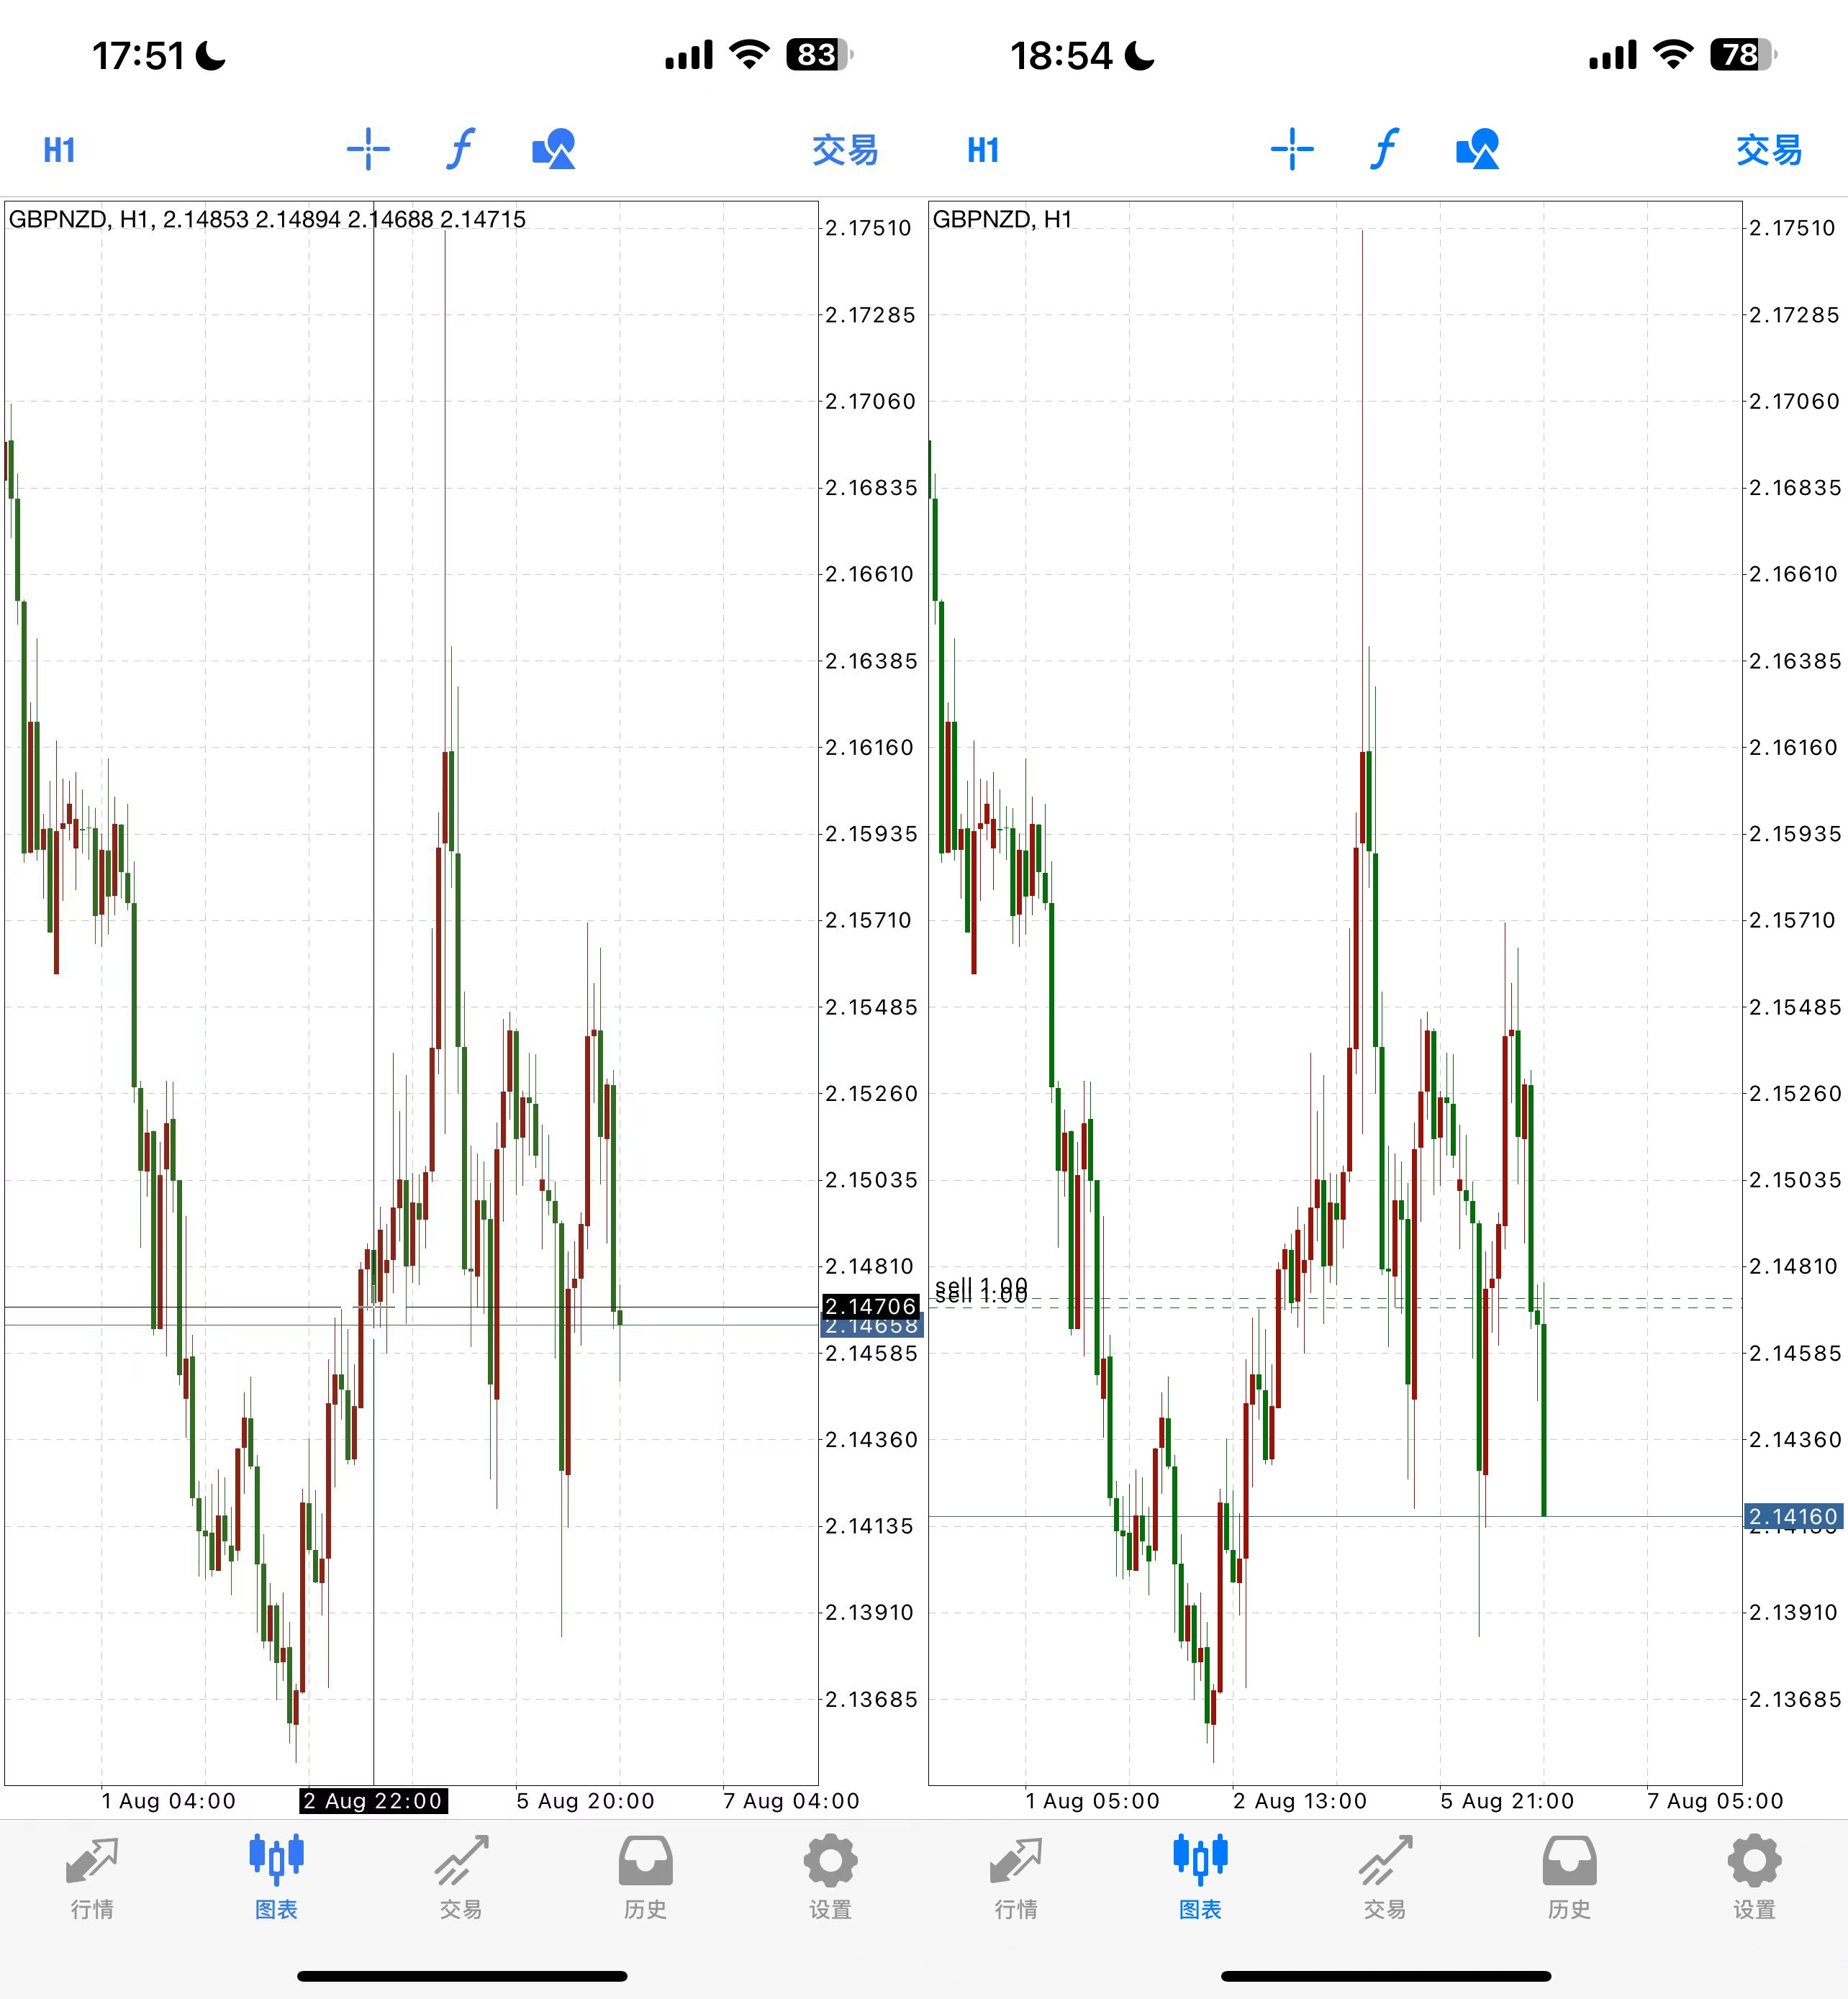1848x1999 pixels.
Task: Open objects shapes icon in right toolbar
Action: pos(1477,150)
